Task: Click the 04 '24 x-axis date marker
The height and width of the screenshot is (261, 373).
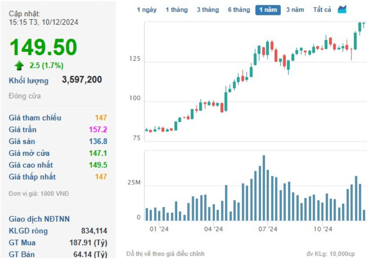Action: pyautogui.click(x=214, y=229)
